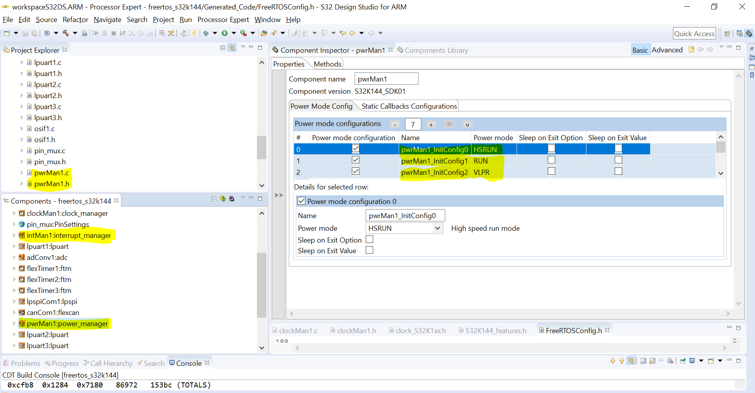Click the Build Target 010 toolbar icon

[x=84, y=33]
